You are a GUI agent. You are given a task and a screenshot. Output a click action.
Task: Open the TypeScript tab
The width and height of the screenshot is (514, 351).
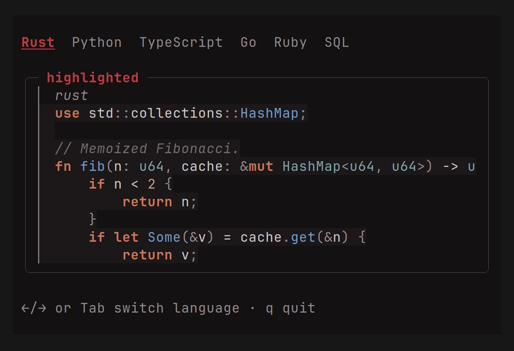(x=181, y=42)
